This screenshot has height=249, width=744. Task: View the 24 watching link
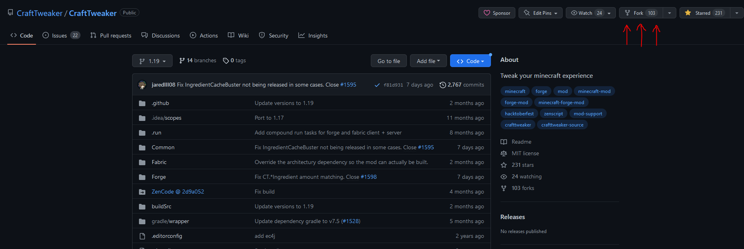coord(521,176)
